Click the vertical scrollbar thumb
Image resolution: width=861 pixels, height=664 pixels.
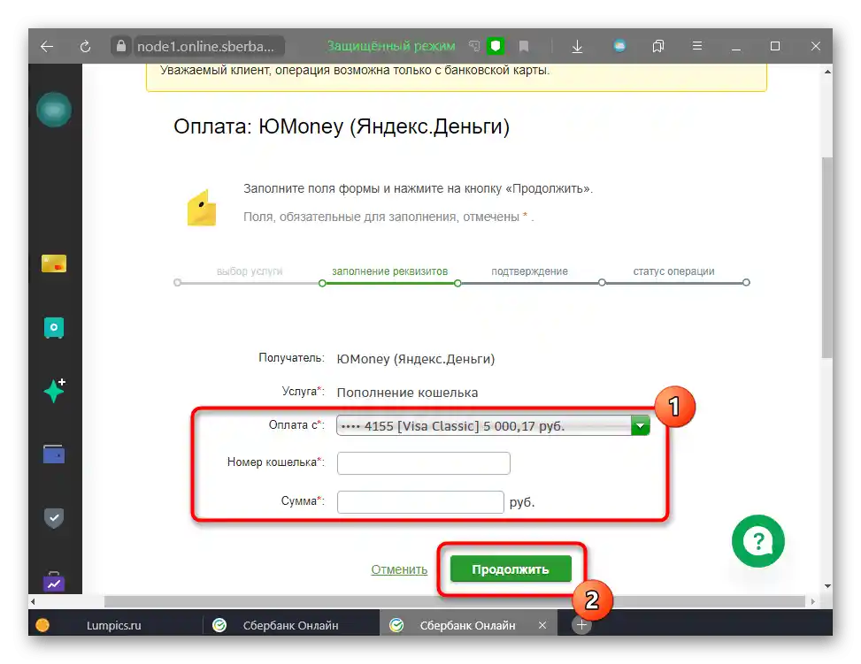[x=827, y=258]
